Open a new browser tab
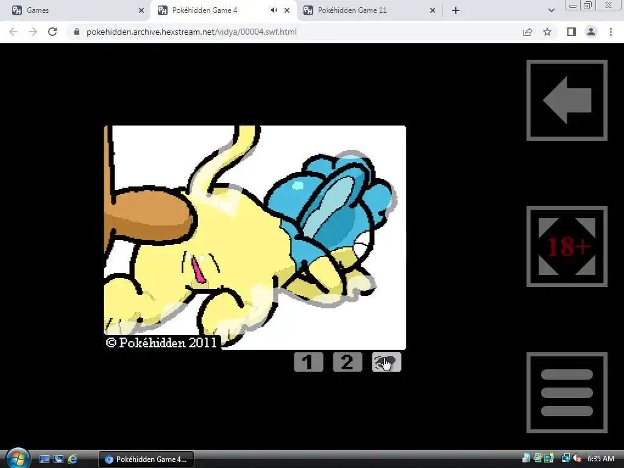The width and height of the screenshot is (624, 468). (x=456, y=10)
